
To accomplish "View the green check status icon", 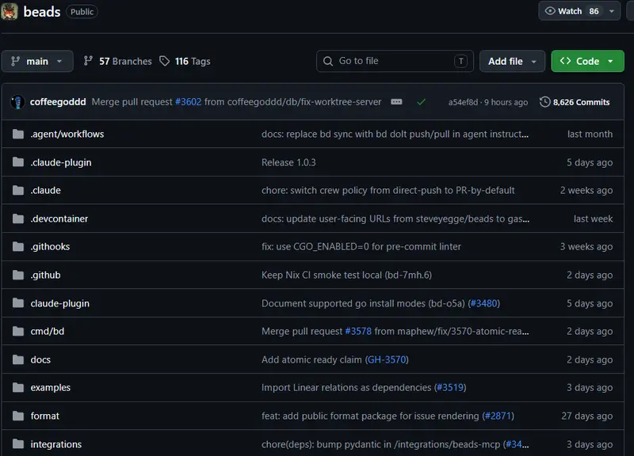I will pos(421,102).
